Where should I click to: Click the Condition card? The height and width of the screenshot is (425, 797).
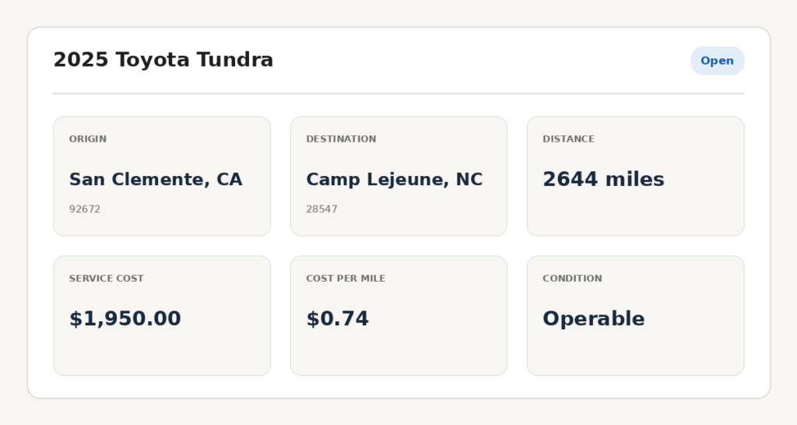(635, 316)
